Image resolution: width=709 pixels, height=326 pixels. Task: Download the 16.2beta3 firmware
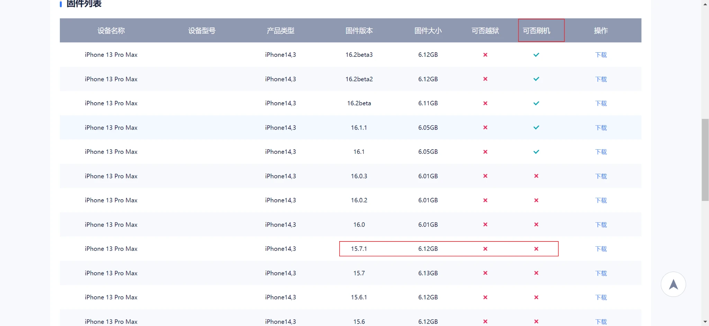[601, 55]
